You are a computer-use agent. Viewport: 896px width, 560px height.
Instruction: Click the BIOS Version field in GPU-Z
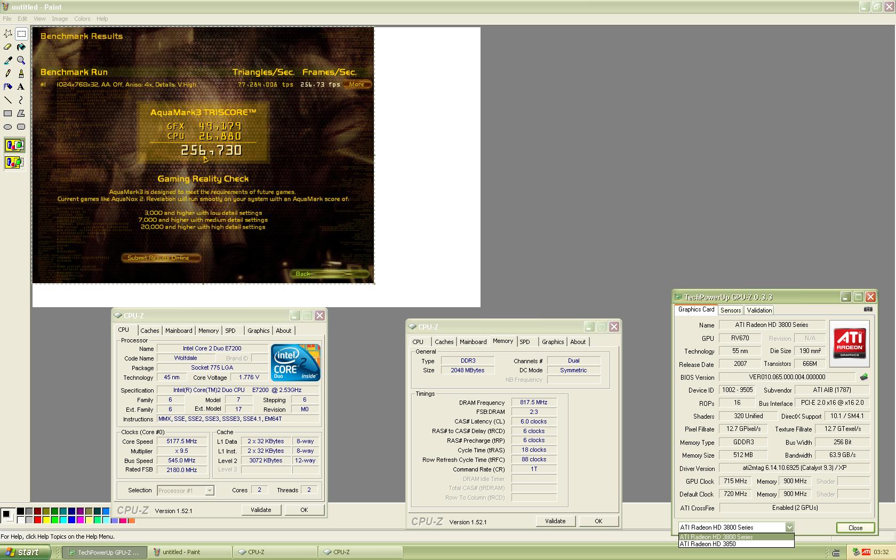(787, 377)
